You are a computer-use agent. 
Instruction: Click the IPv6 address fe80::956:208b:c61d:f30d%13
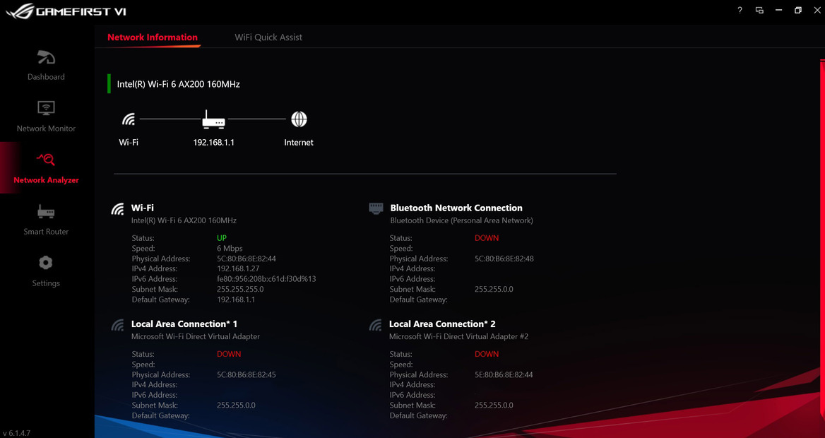[x=266, y=279]
